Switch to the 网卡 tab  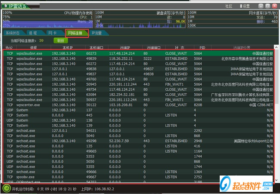click(53, 33)
